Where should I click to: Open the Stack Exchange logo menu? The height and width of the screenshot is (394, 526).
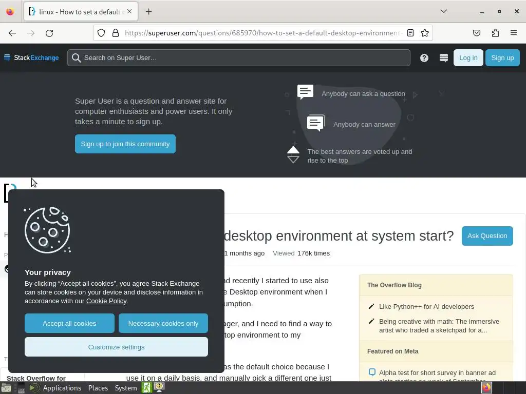31,57
